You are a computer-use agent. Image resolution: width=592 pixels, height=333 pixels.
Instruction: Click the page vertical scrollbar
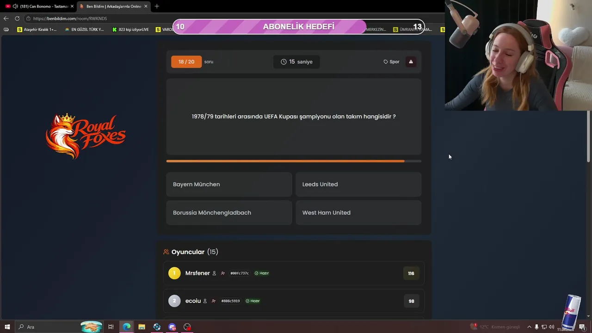[x=589, y=136]
